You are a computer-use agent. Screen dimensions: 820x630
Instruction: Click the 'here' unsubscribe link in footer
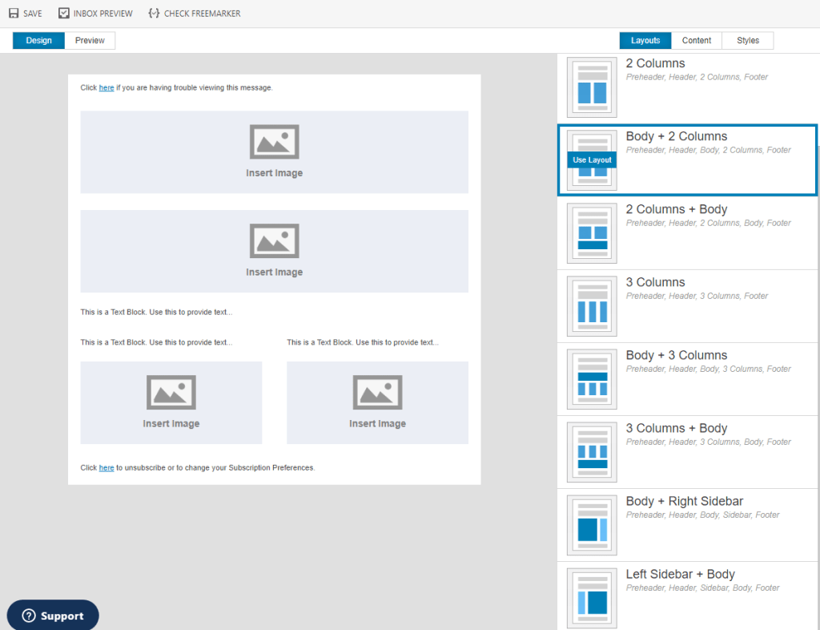tap(107, 468)
